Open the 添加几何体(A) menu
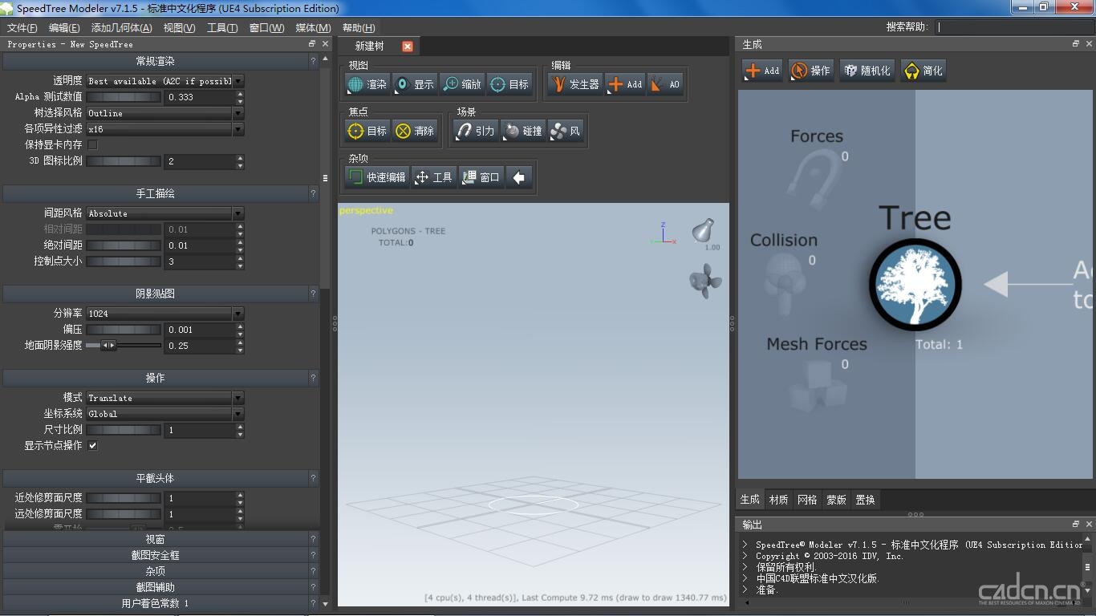 [121, 28]
